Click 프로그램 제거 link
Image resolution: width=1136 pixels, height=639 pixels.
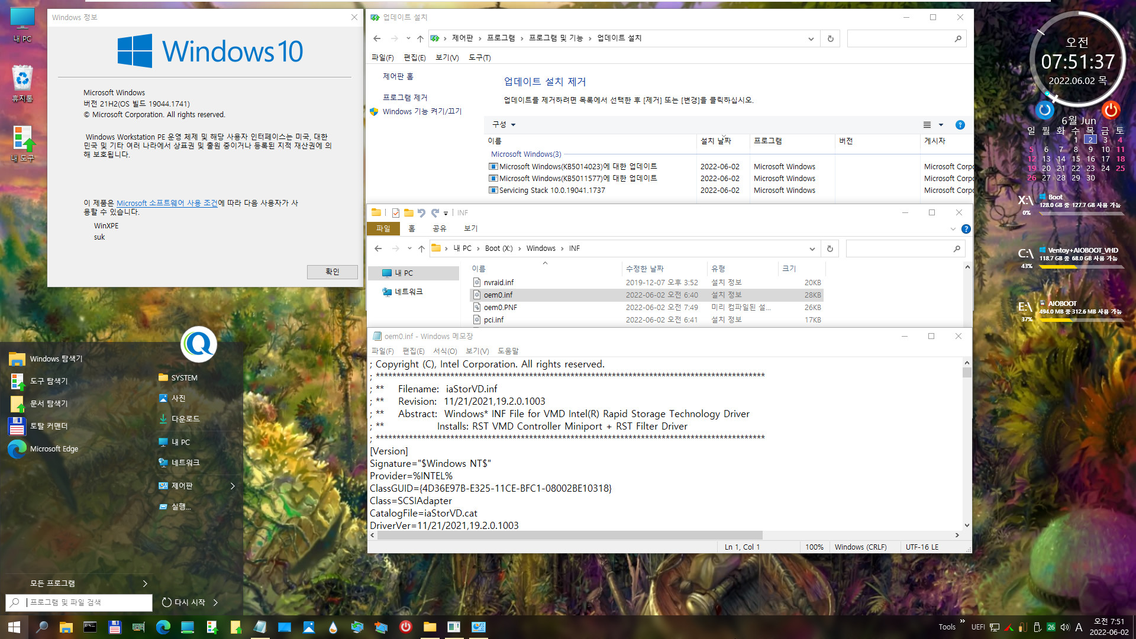coord(405,98)
